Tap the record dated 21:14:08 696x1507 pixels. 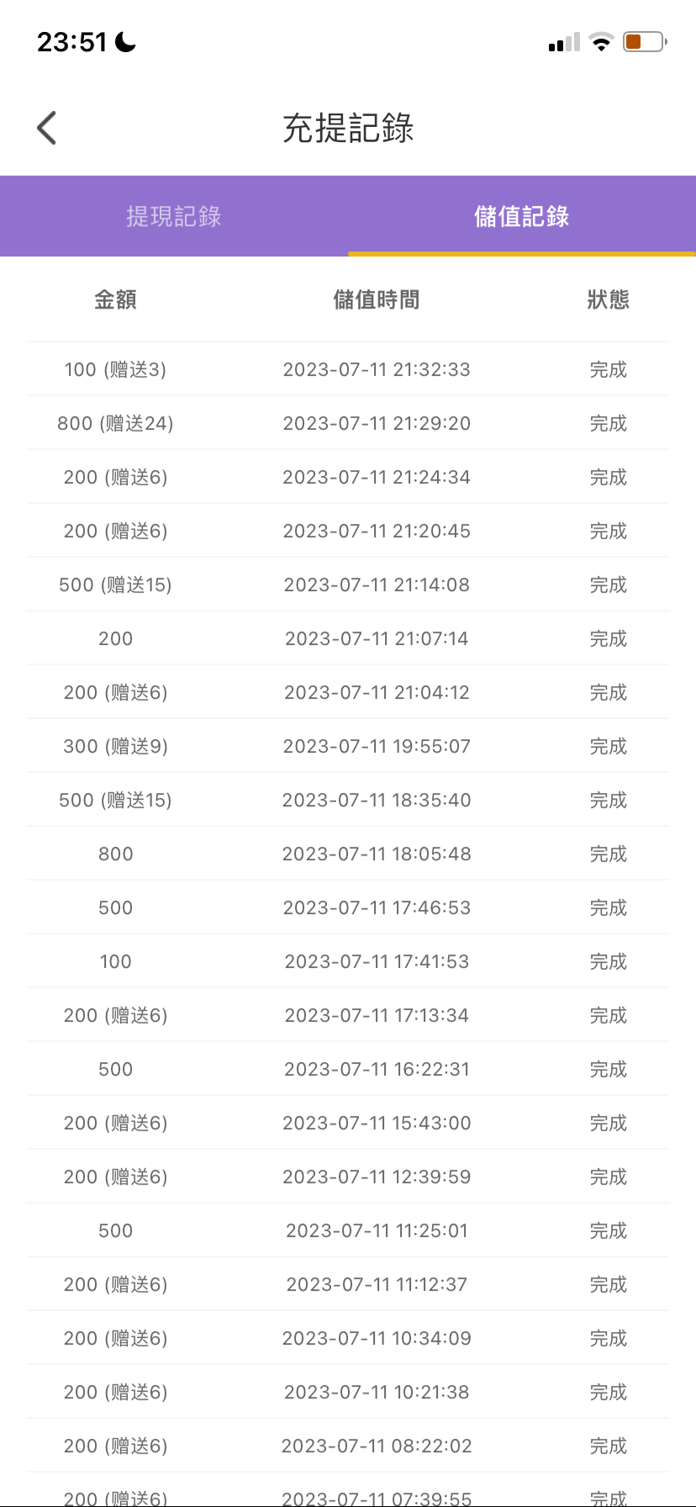pos(376,584)
